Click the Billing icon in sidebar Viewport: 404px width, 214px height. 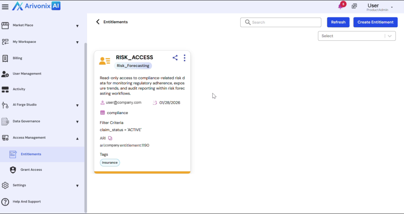click(5, 58)
